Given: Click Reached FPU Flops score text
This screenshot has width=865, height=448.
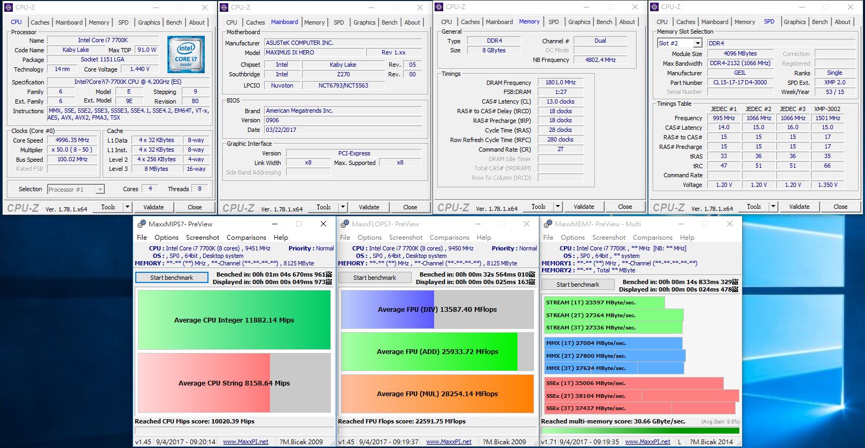Looking at the screenshot, I should (x=401, y=421).
